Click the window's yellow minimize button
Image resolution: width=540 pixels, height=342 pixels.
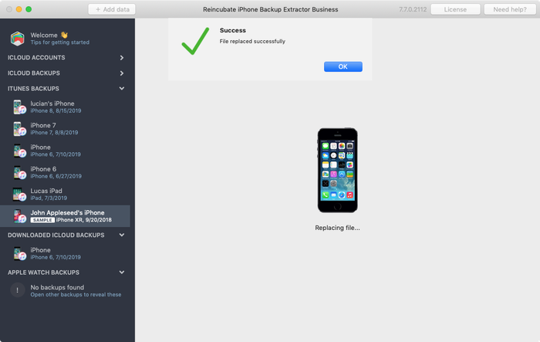[x=19, y=9]
